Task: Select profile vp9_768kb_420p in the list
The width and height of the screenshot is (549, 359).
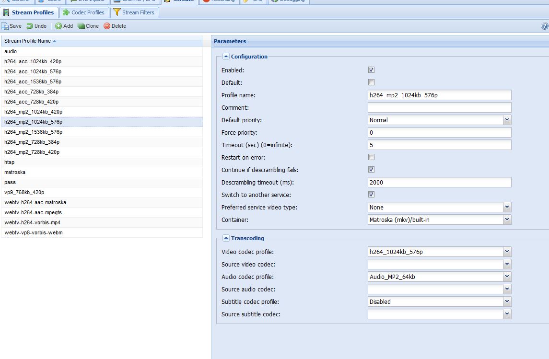Action: [102, 193]
